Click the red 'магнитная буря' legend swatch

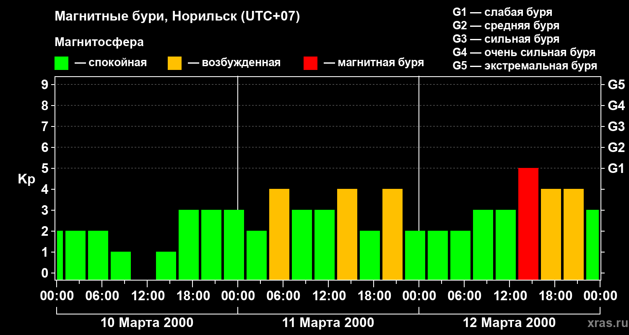(x=310, y=63)
